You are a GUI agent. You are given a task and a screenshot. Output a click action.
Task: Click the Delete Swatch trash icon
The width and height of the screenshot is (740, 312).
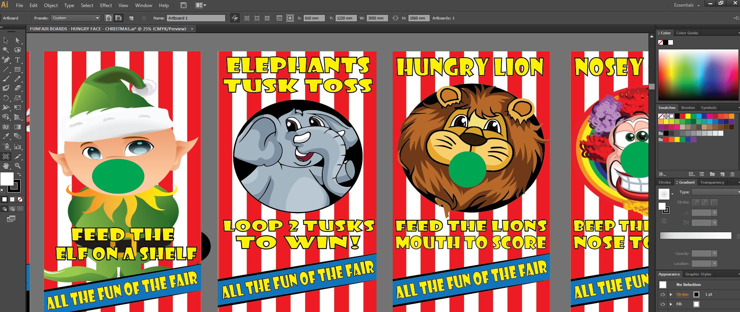[x=732, y=174]
